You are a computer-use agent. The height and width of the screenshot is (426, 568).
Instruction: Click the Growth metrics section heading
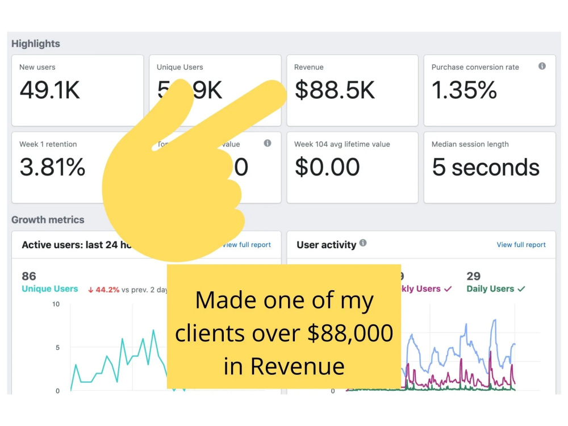(x=48, y=220)
